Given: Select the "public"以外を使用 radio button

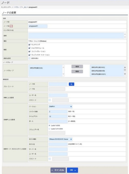Looking at the screenshot, I should pyautogui.click(x=49, y=129).
